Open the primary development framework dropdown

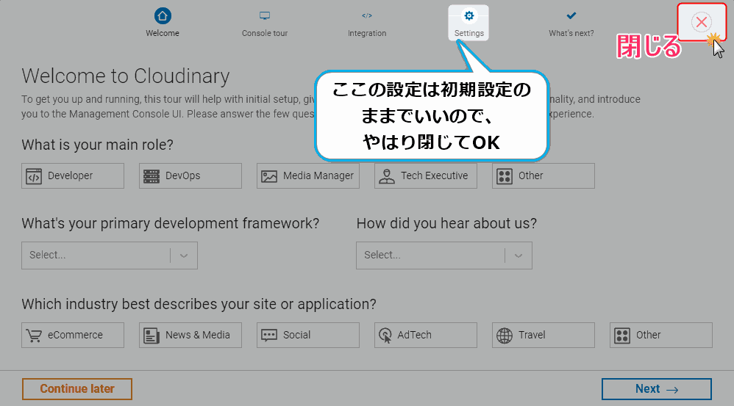(110, 255)
